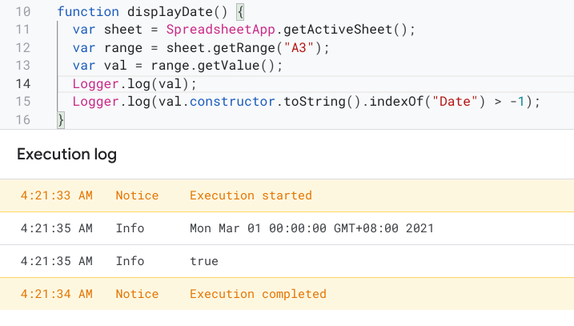574x326 pixels.
Task: Click SpreadsheetApp in the code
Action: 220,30
